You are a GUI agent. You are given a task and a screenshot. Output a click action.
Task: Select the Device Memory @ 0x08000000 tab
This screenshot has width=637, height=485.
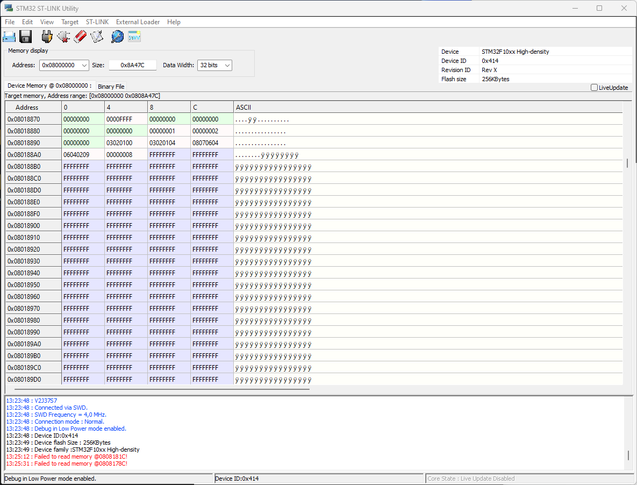click(x=49, y=85)
